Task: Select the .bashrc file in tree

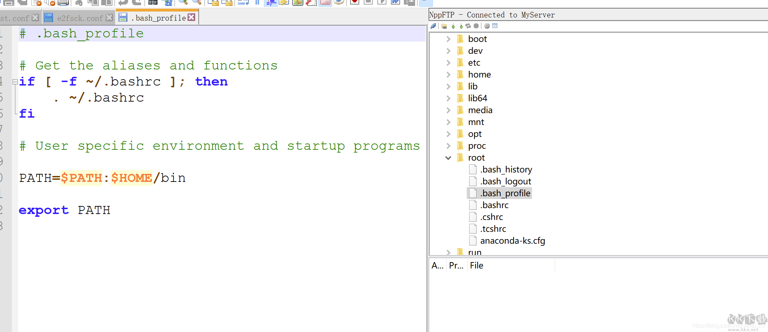Action: (x=494, y=205)
